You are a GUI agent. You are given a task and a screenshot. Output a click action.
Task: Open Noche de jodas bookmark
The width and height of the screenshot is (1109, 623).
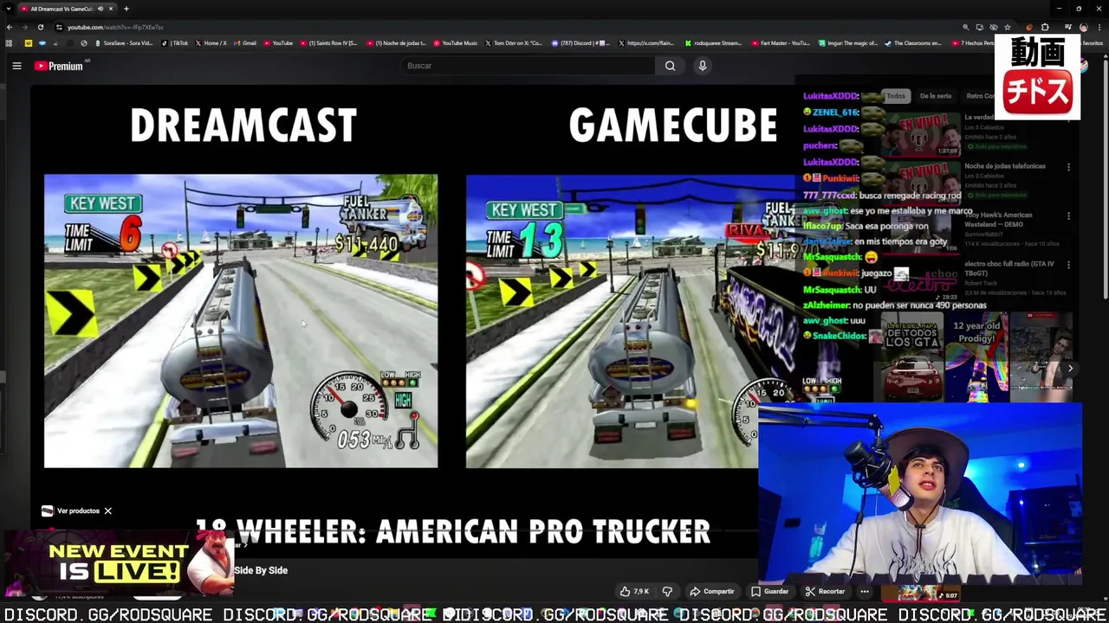point(396,42)
